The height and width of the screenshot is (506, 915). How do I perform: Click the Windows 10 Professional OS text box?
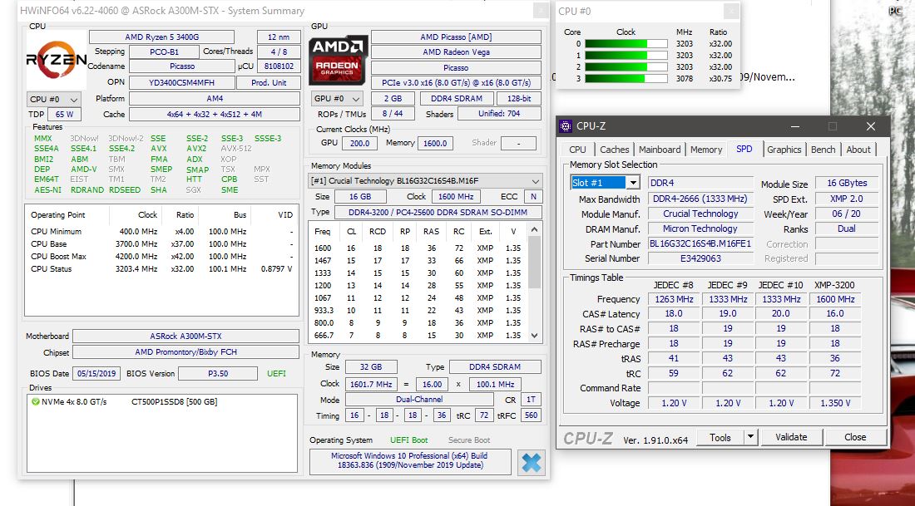(x=410, y=460)
